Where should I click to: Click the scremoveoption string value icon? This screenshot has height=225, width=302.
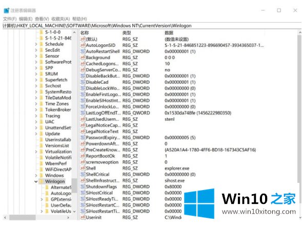83,162
